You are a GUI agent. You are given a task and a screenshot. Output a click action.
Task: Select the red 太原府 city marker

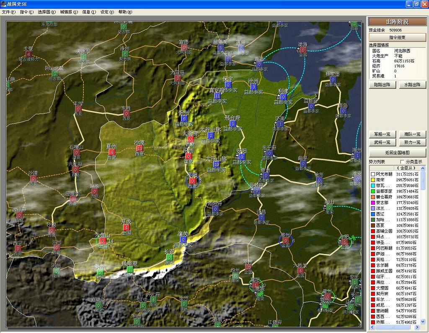(191, 139)
